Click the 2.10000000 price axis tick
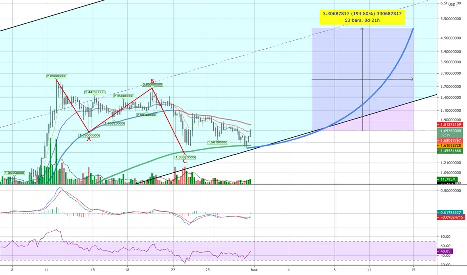The height and width of the screenshot is (275, 467). (451, 111)
